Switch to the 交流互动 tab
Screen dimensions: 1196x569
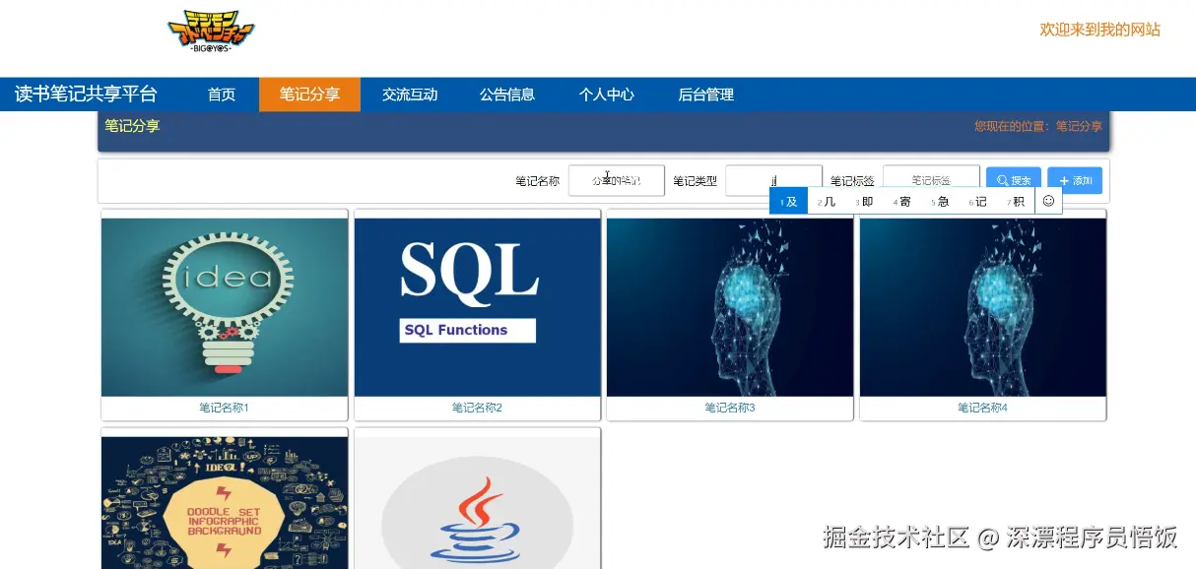point(410,94)
